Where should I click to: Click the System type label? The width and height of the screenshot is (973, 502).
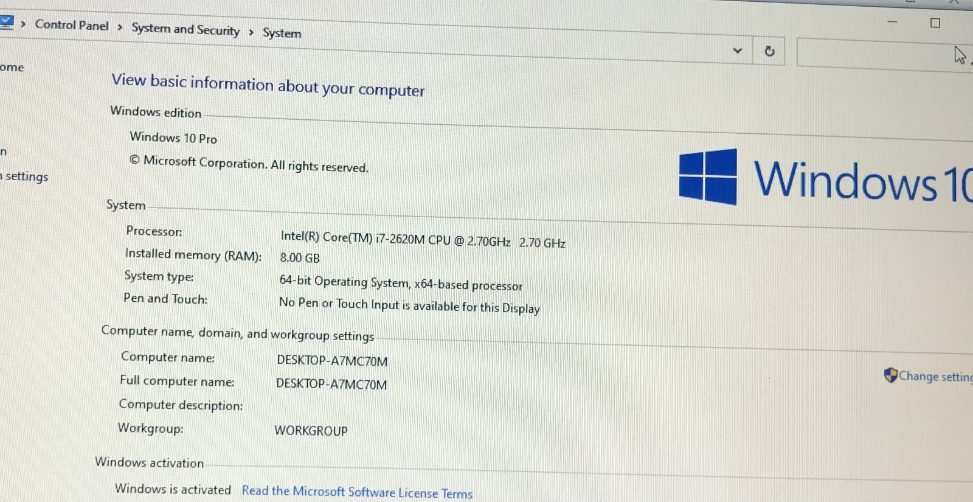159,276
